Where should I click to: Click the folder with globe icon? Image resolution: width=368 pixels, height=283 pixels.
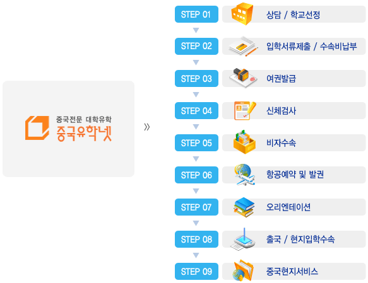243,270
